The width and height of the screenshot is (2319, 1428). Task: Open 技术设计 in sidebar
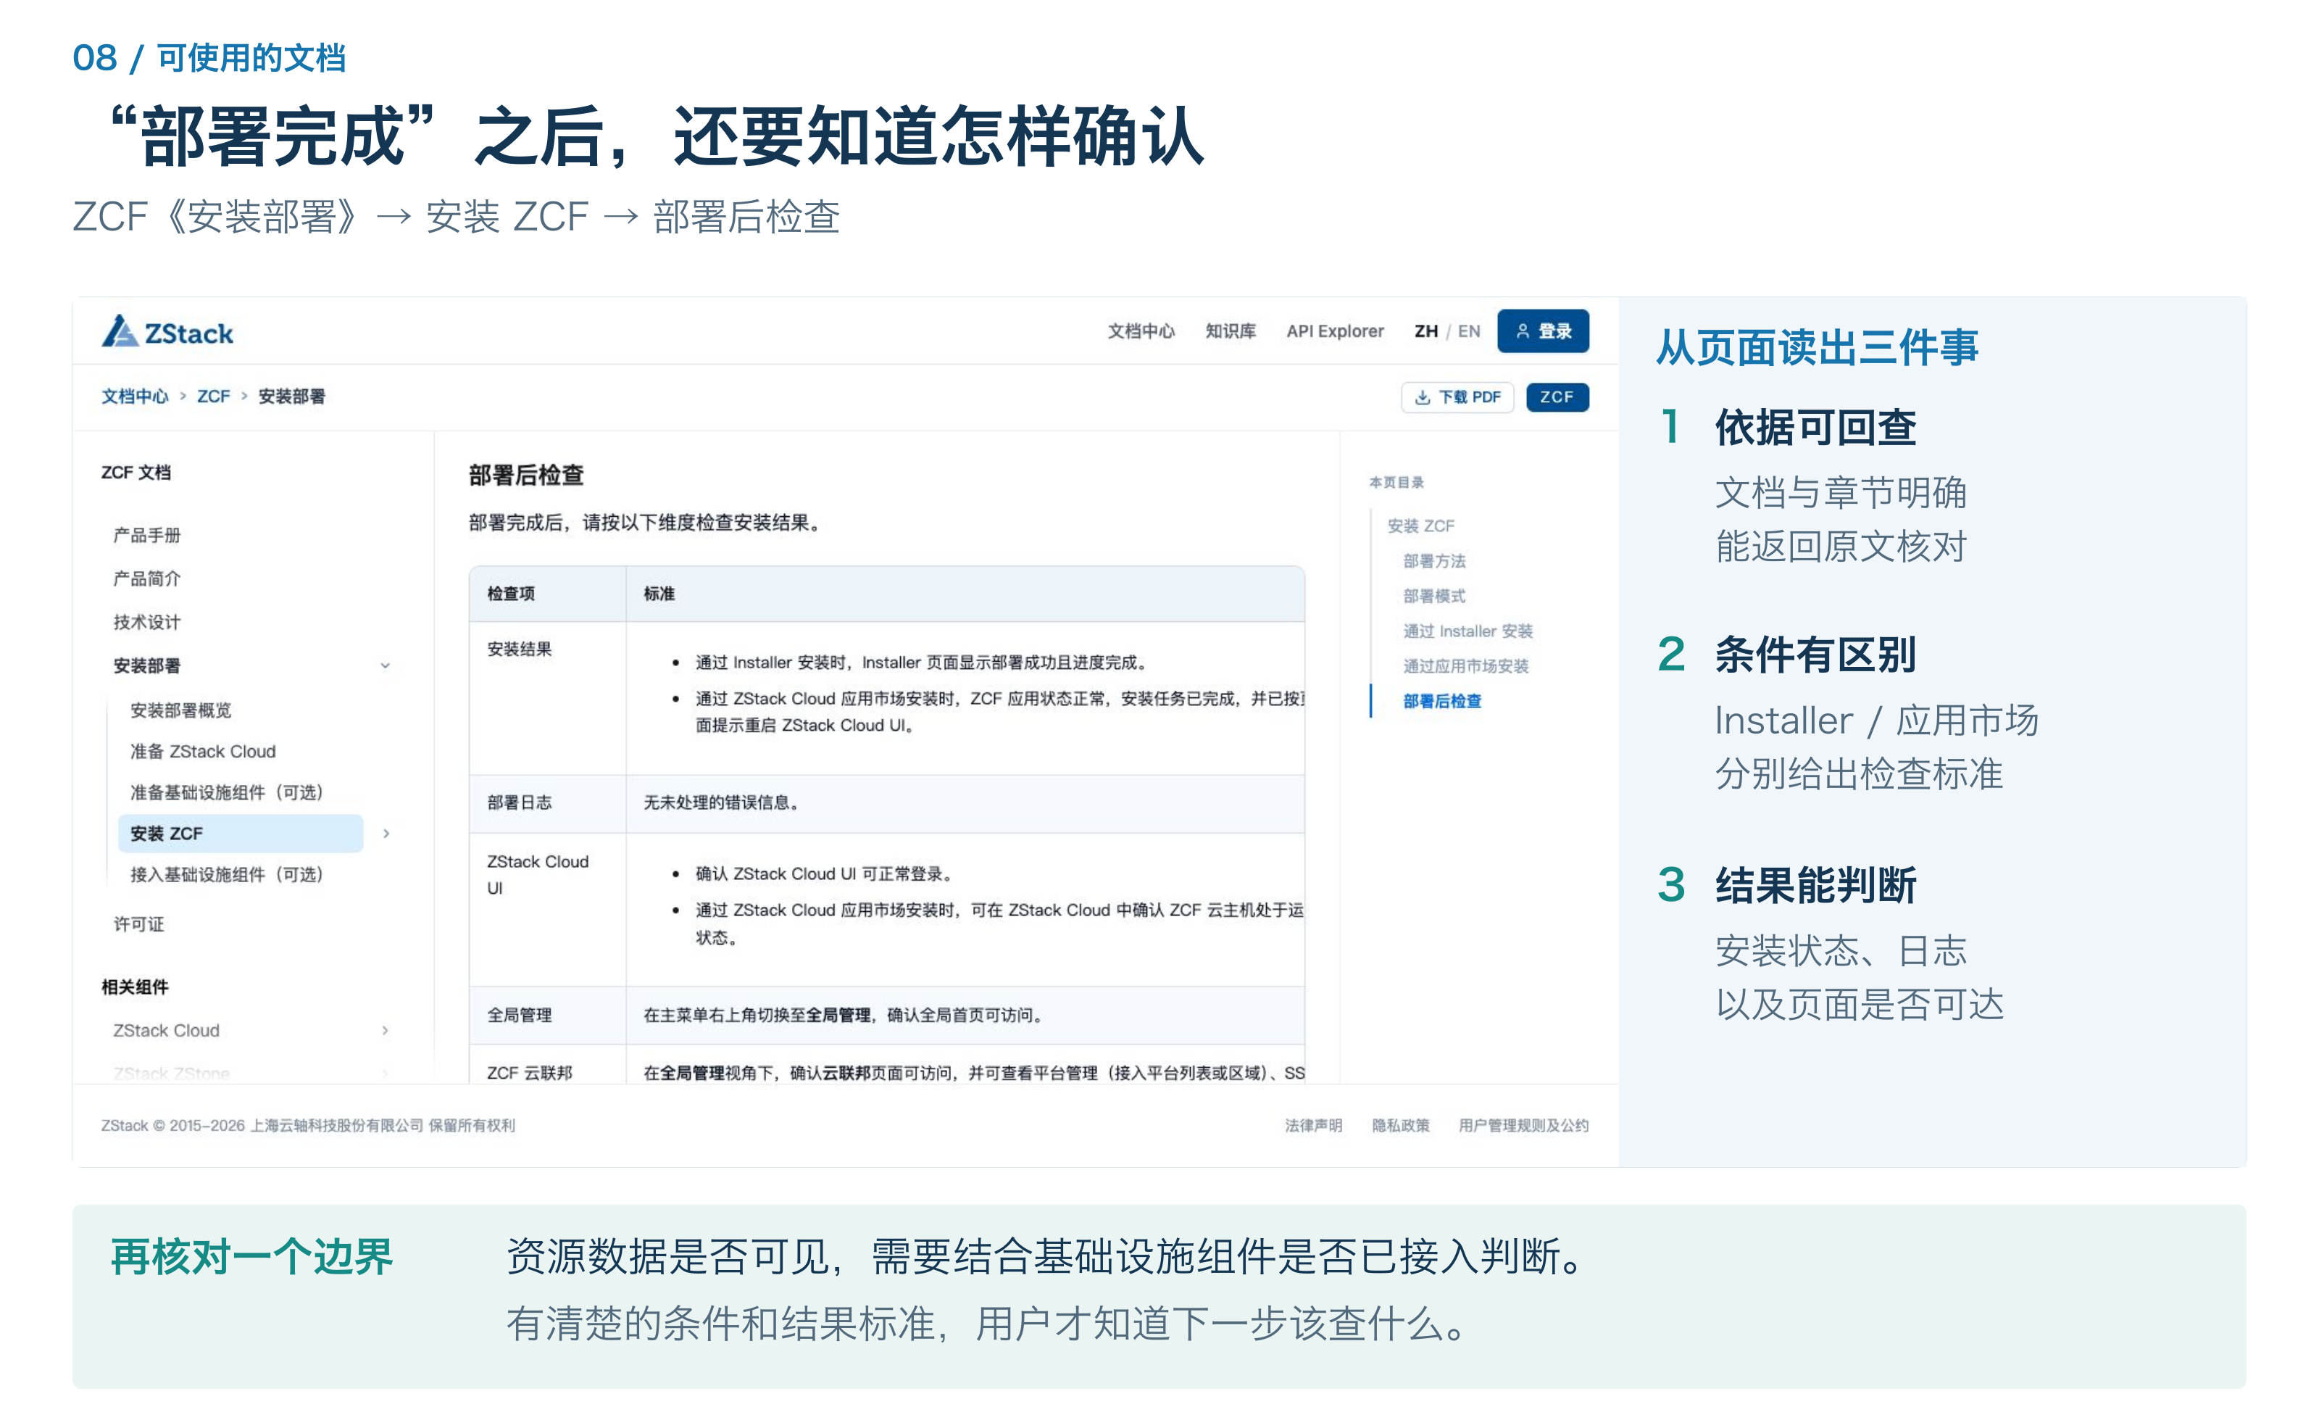146,623
